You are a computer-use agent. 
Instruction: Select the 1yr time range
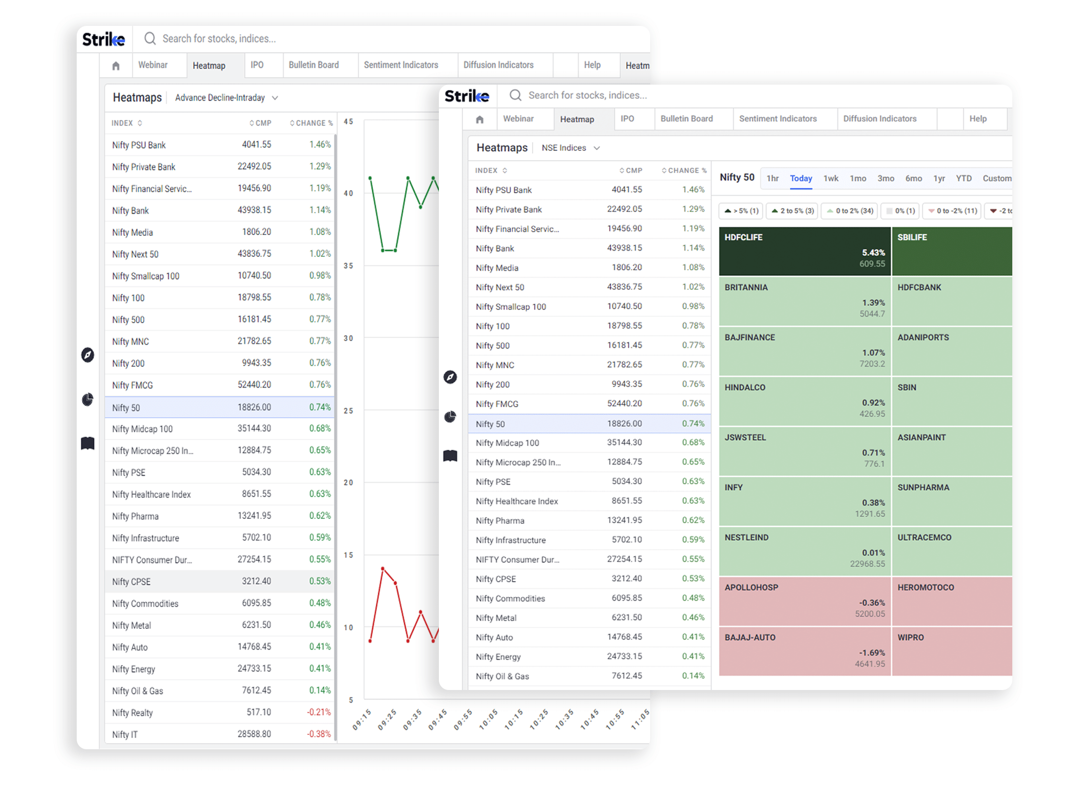(939, 178)
